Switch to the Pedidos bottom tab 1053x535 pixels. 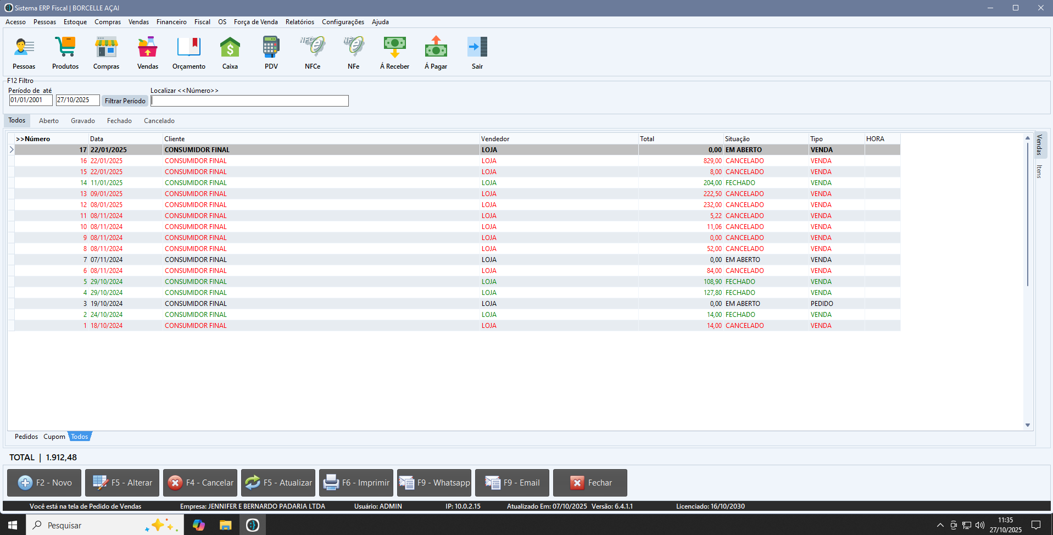tap(26, 437)
